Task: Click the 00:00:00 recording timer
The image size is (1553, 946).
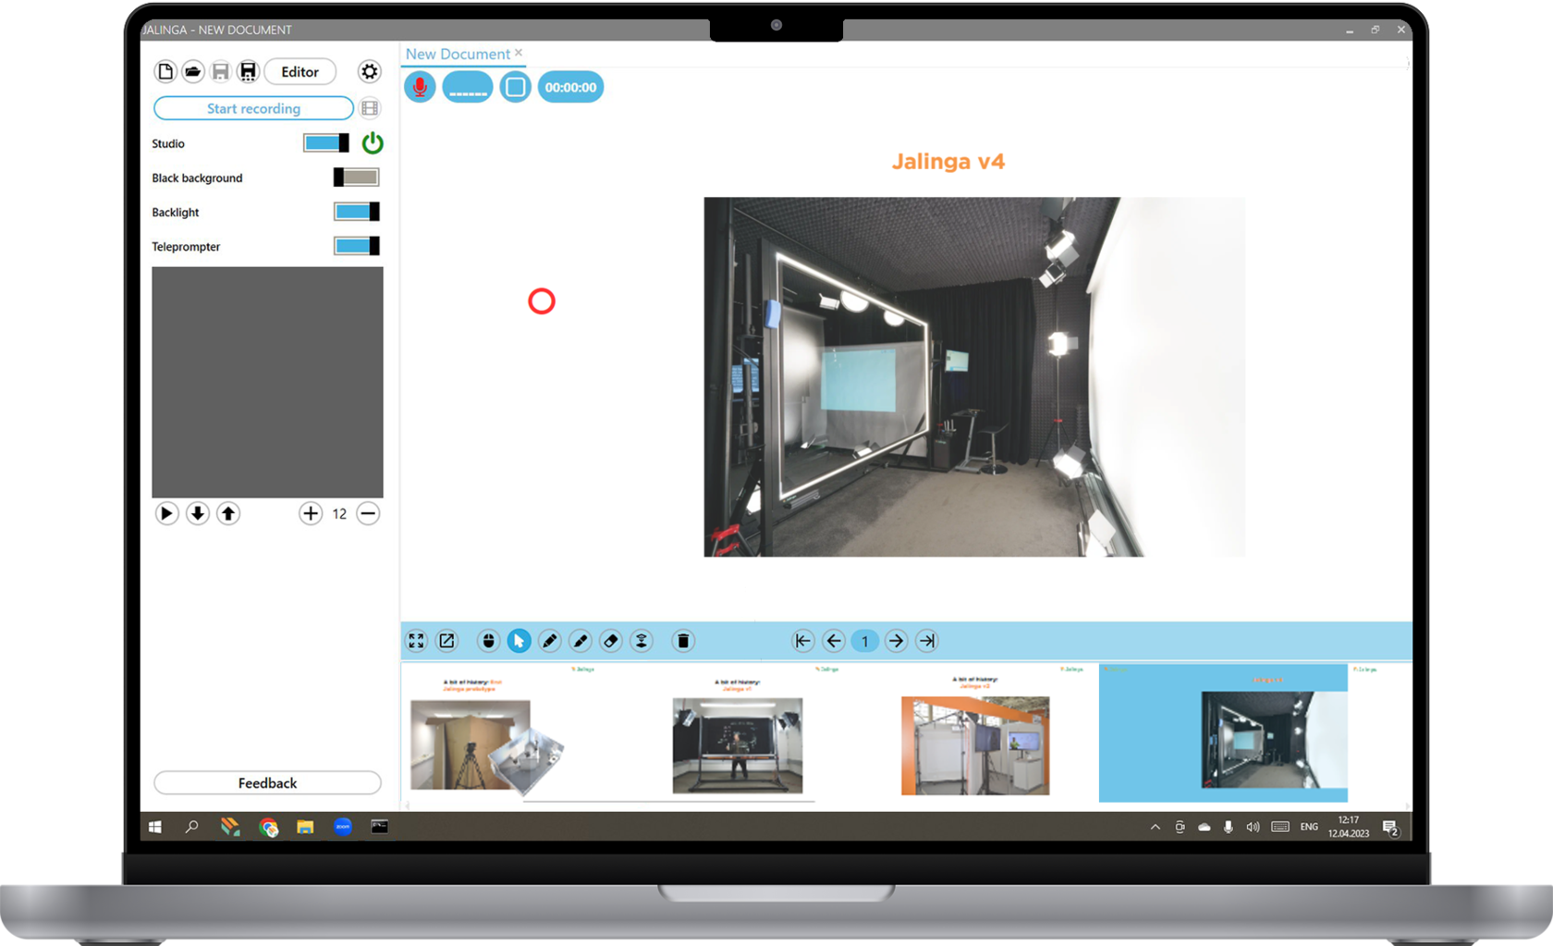Action: (x=570, y=87)
